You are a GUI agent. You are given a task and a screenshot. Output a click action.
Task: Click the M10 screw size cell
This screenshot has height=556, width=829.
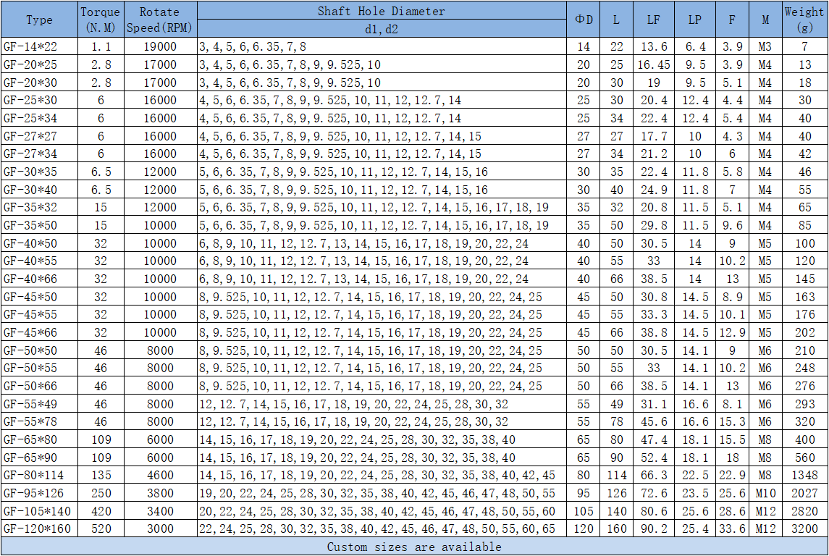click(x=765, y=493)
